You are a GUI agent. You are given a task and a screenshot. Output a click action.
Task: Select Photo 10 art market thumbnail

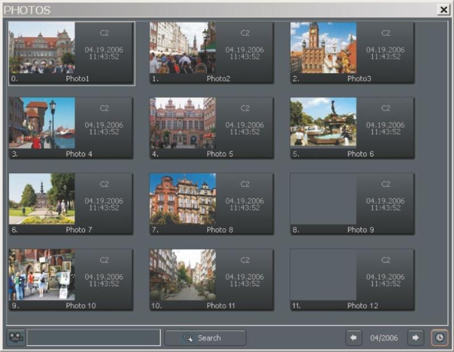click(42, 275)
